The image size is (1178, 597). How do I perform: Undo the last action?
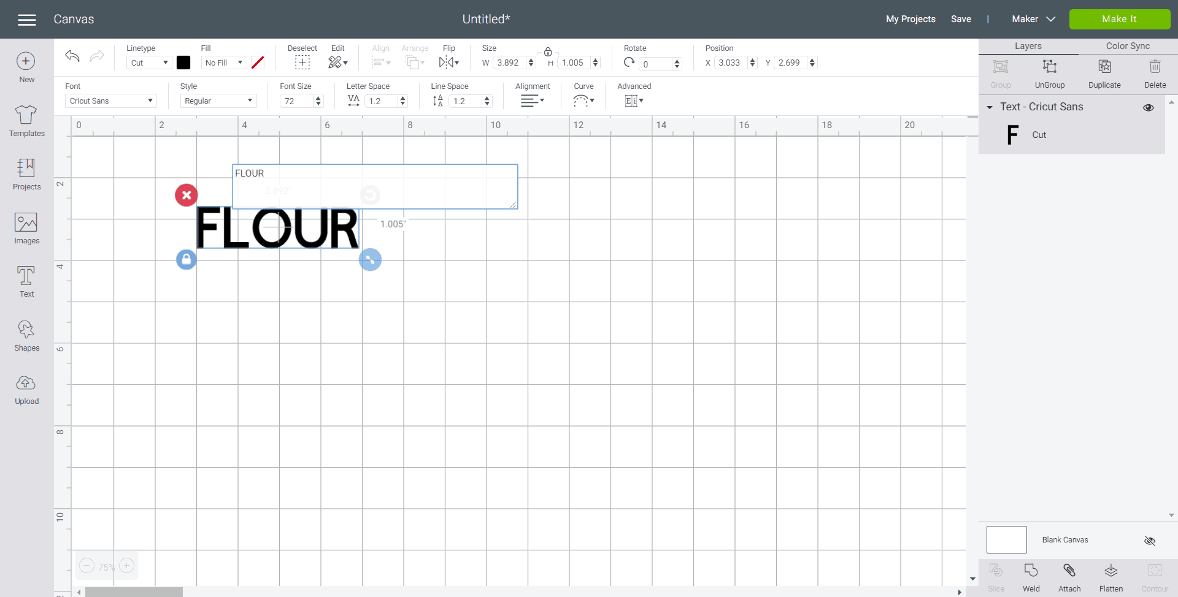click(72, 56)
